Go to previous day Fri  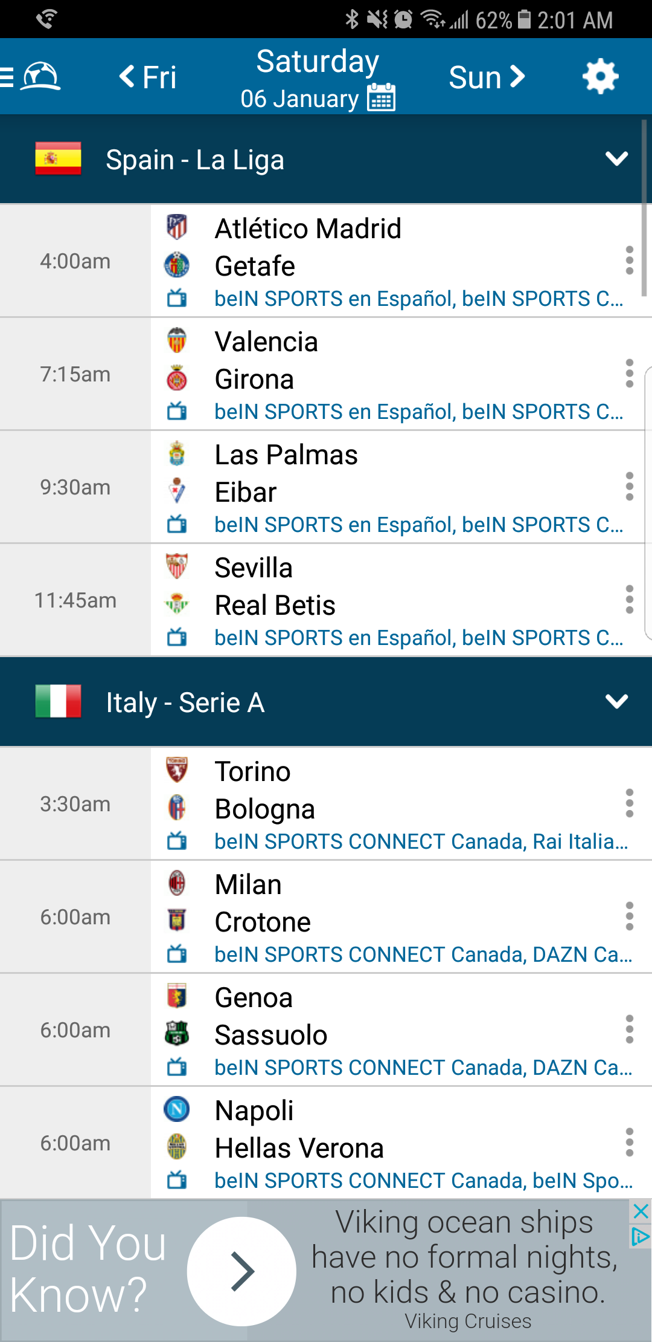148,77
